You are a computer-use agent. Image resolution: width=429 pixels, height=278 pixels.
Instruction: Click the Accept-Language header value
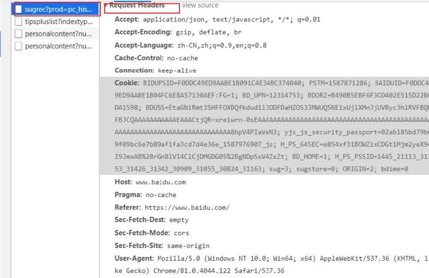(x=222, y=46)
